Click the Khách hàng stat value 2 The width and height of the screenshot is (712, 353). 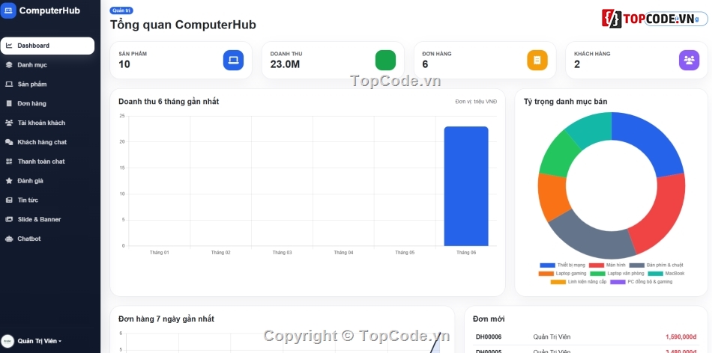pyautogui.click(x=576, y=64)
